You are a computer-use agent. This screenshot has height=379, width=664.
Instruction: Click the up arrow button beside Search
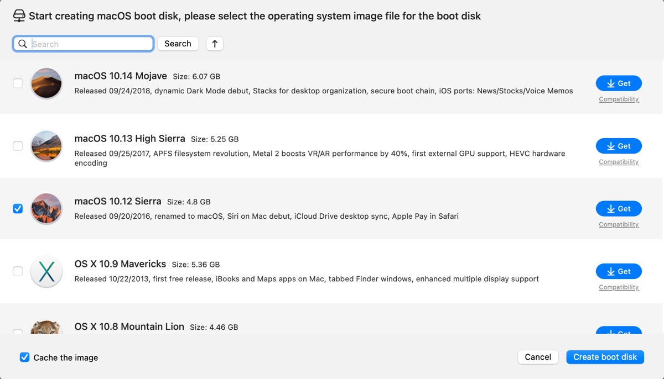(215, 44)
